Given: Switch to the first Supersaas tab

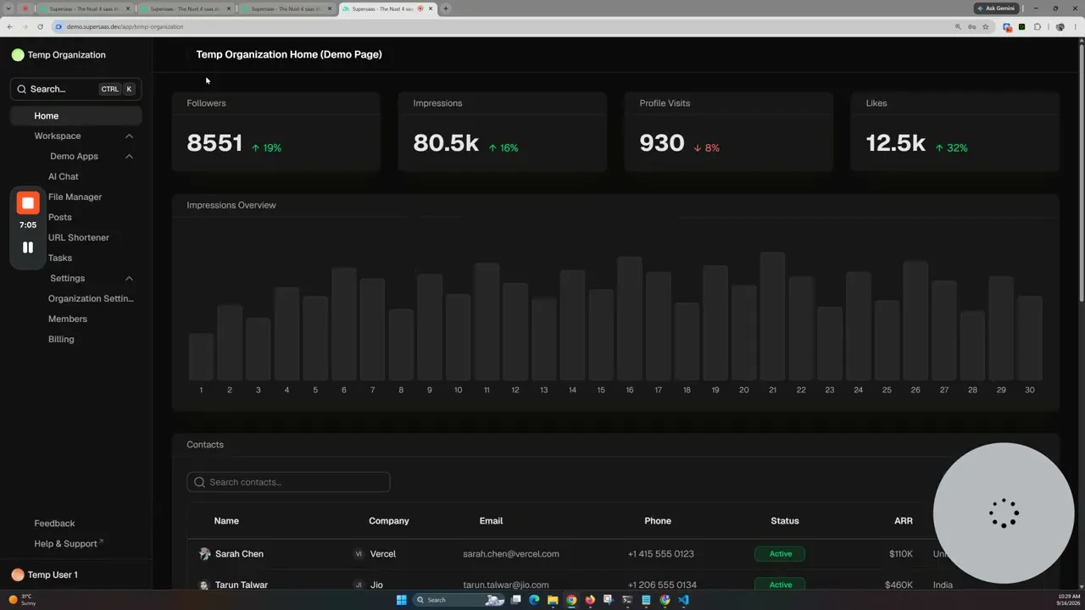Looking at the screenshot, I should 85,8.
